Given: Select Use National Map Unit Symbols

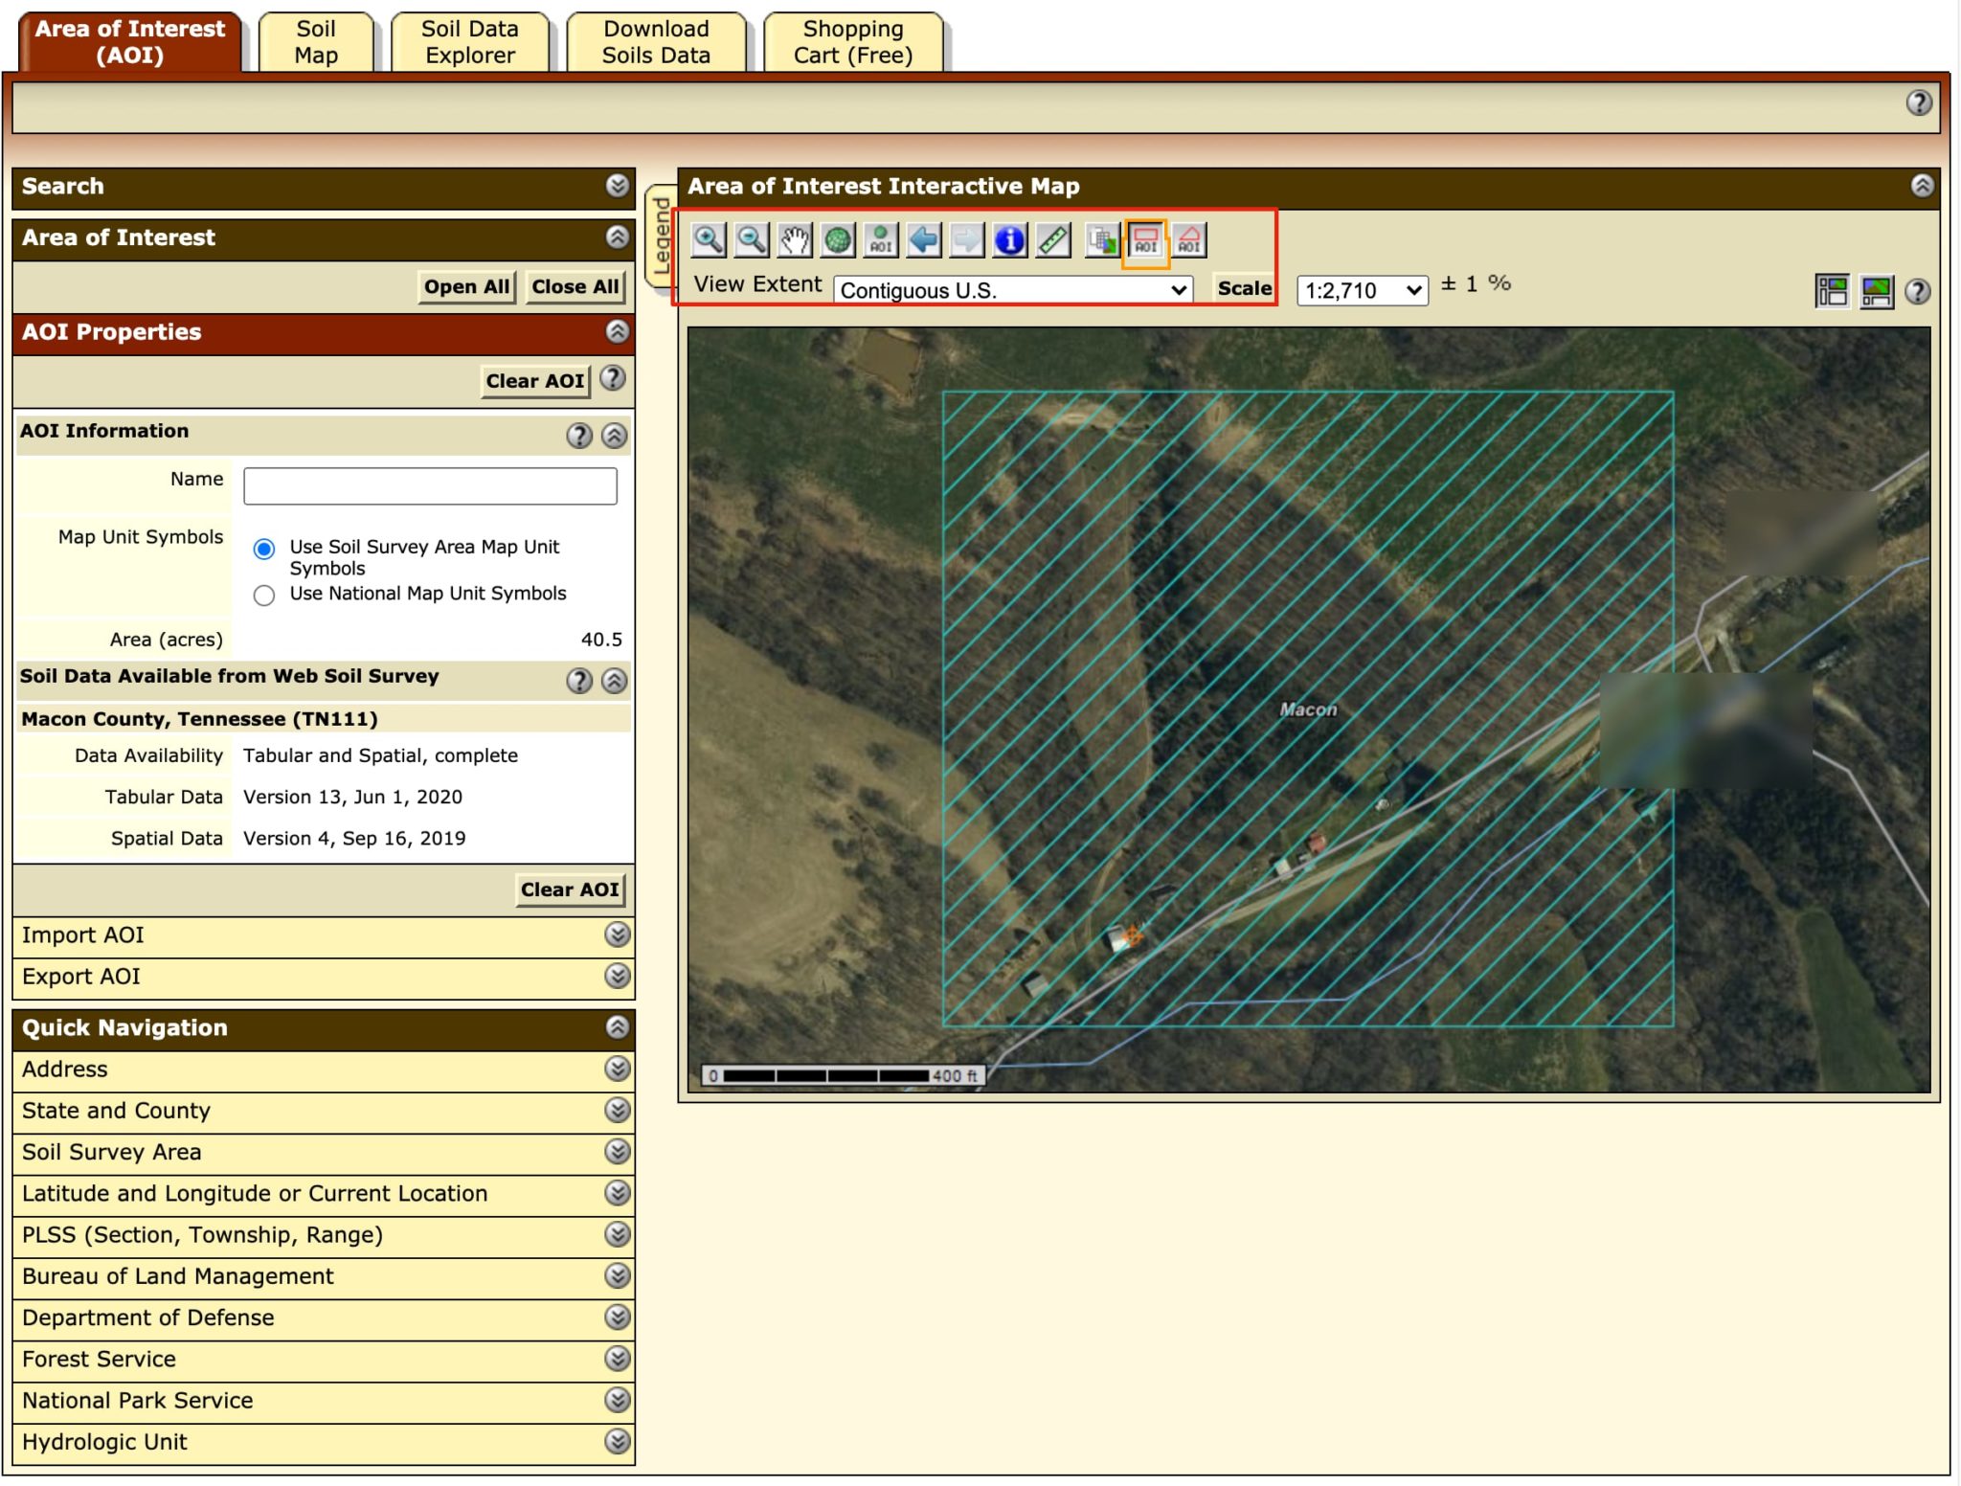Looking at the screenshot, I should [x=264, y=594].
